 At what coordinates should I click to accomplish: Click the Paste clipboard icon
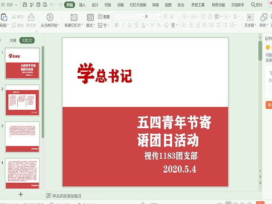(x=4, y=17)
